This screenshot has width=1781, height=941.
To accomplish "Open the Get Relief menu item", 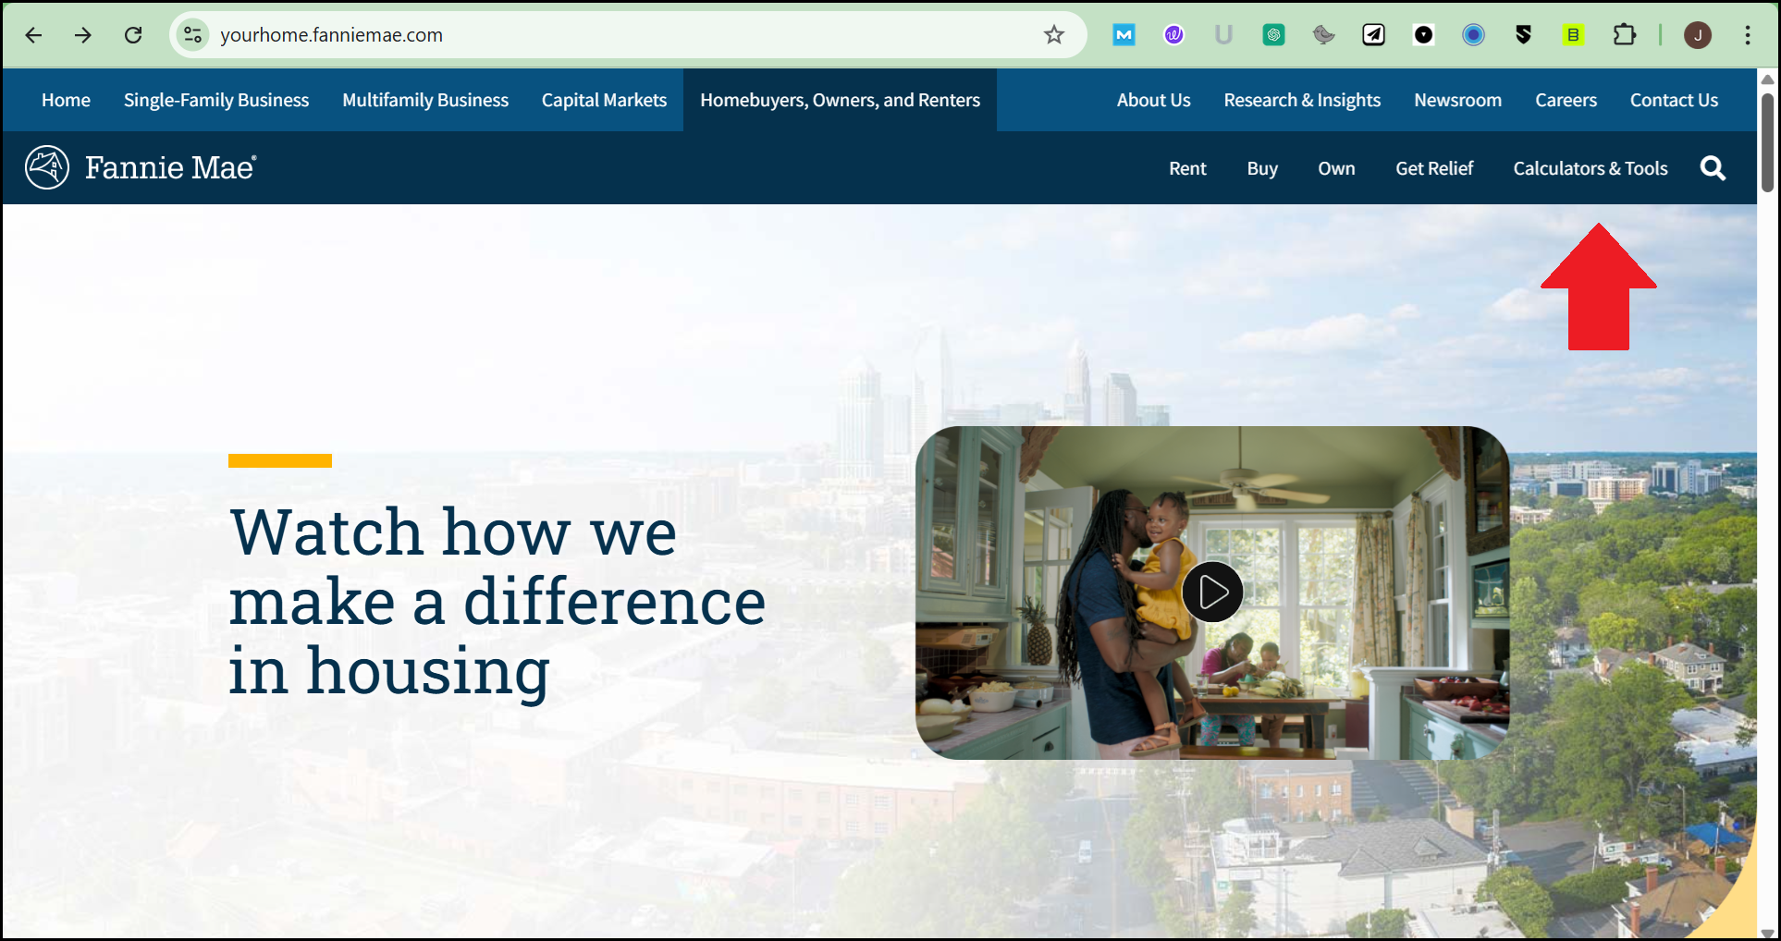I will pyautogui.click(x=1434, y=168).
